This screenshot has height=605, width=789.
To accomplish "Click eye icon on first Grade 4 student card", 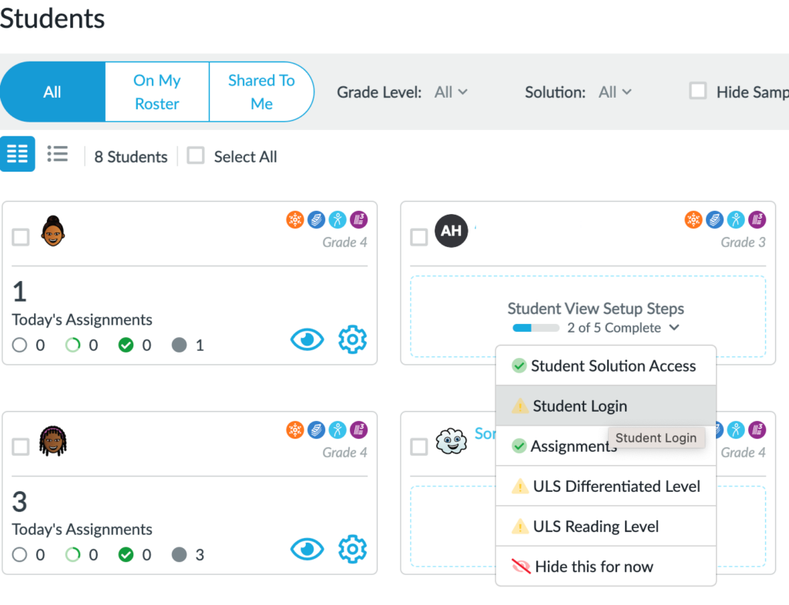I will (x=307, y=339).
